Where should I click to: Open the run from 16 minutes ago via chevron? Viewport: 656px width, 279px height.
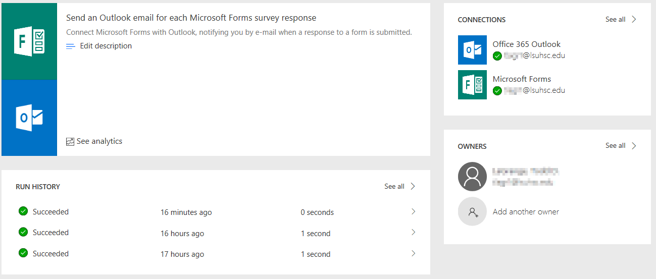pos(413,212)
